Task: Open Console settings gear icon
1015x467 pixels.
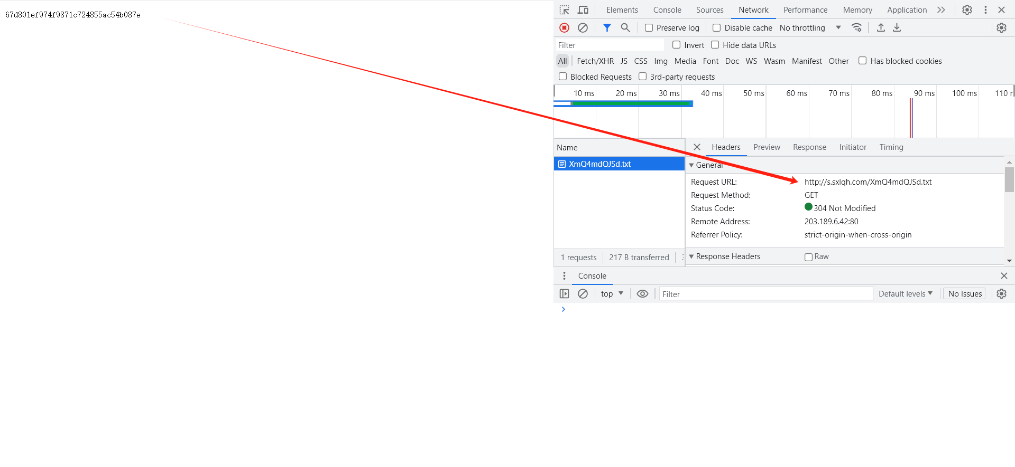Action: [x=1001, y=294]
